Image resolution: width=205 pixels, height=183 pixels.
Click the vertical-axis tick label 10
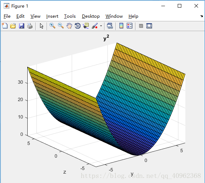(20, 117)
